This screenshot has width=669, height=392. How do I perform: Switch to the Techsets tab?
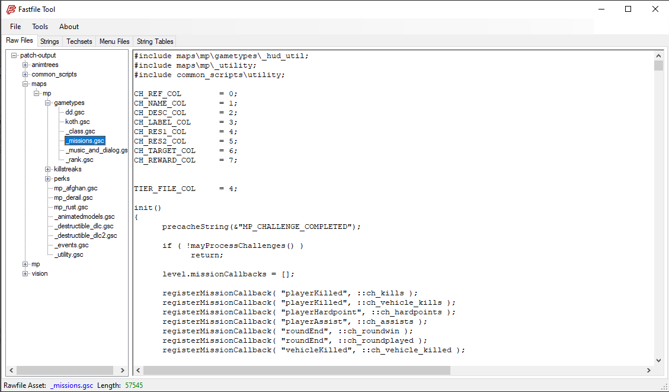coord(79,42)
